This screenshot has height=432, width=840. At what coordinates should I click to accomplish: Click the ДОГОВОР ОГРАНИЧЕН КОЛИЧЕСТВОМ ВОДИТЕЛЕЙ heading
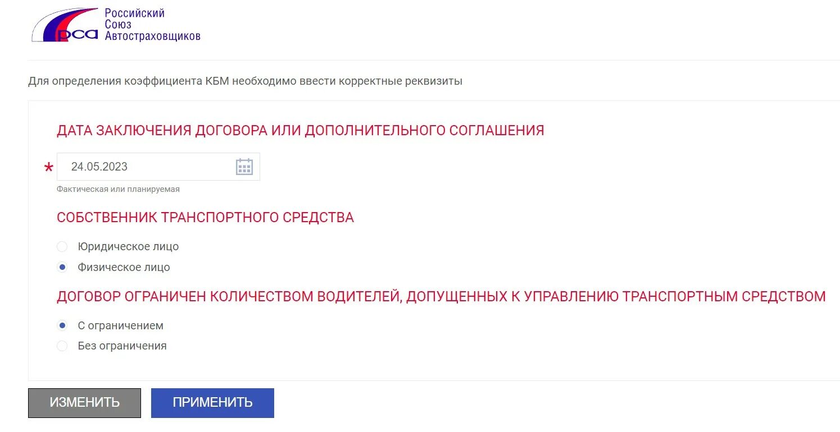pyautogui.click(x=441, y=296)
